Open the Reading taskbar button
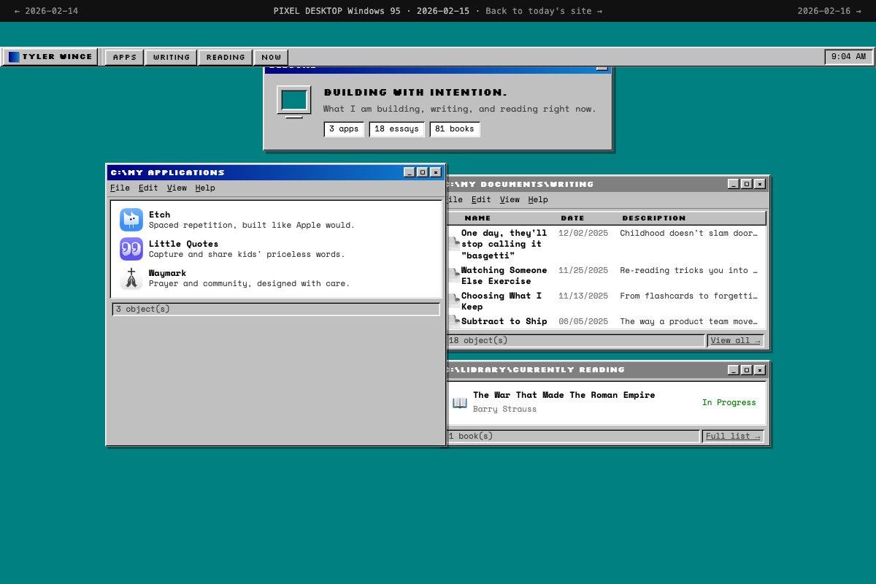 226,57
